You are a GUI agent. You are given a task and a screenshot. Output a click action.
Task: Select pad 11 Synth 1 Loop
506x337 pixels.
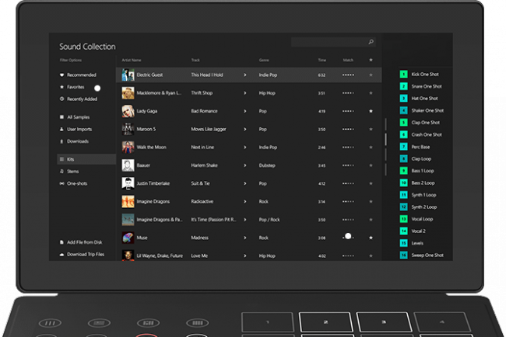click(418, 195)
